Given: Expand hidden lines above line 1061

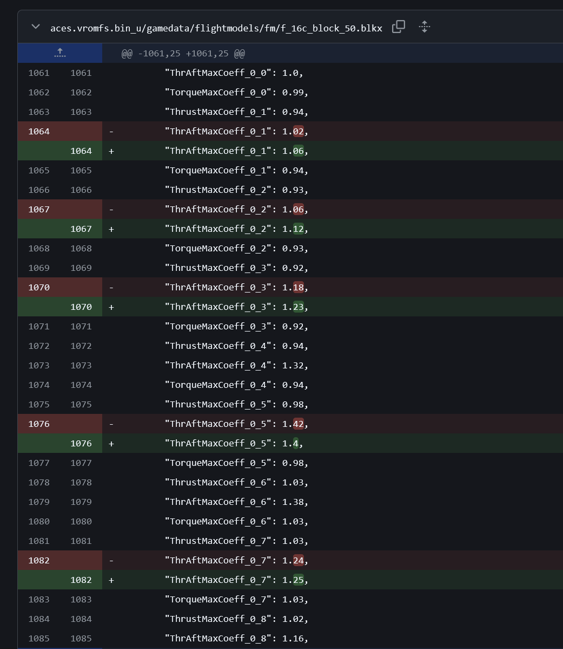Looking at the screenshot, I should 60,53.
